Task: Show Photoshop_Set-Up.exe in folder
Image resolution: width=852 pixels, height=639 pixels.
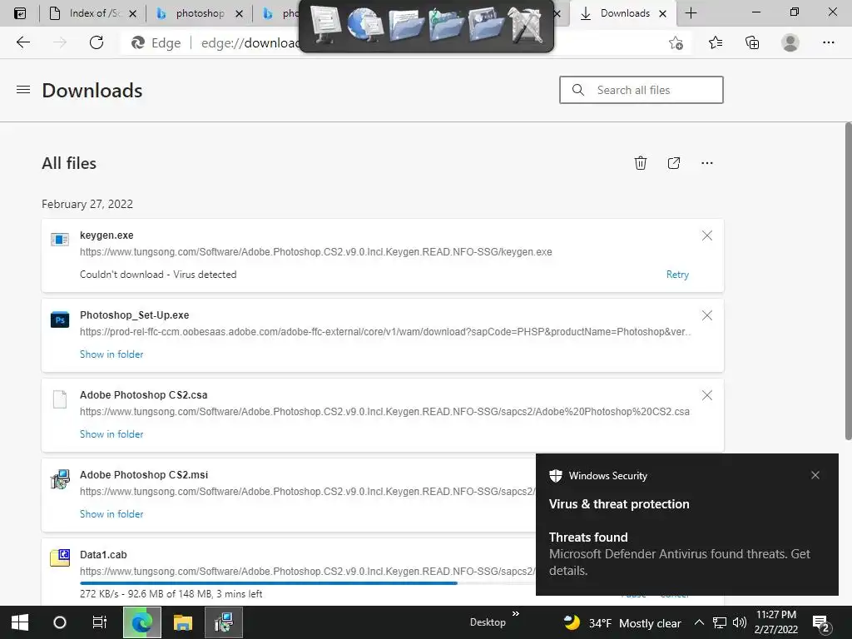Action: tap(111, 354)
